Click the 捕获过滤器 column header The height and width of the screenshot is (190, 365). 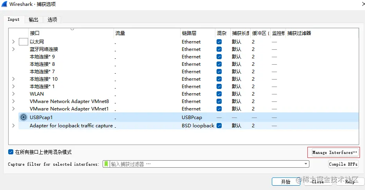322,33
